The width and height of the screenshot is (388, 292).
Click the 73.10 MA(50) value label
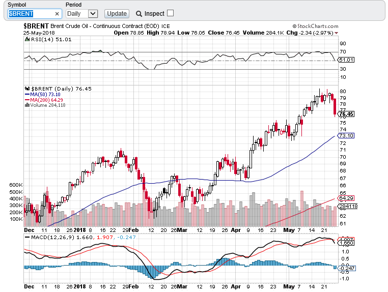pos(346,135)
